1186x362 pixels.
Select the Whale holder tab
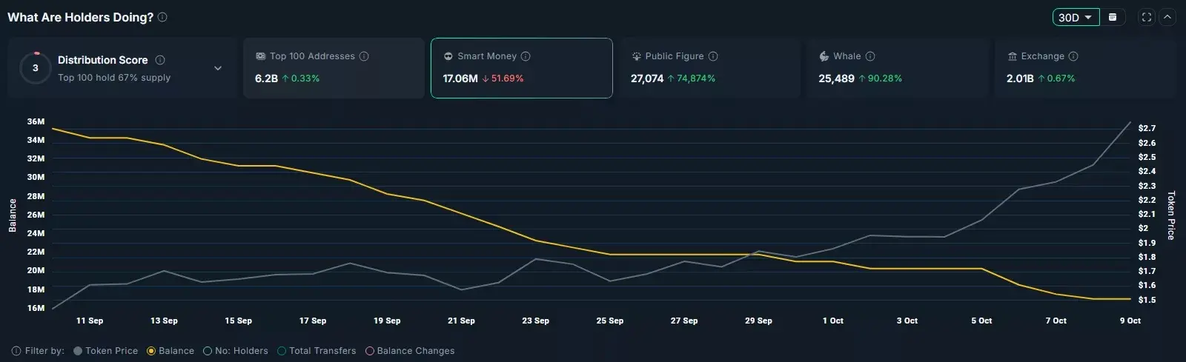(897, 68)
